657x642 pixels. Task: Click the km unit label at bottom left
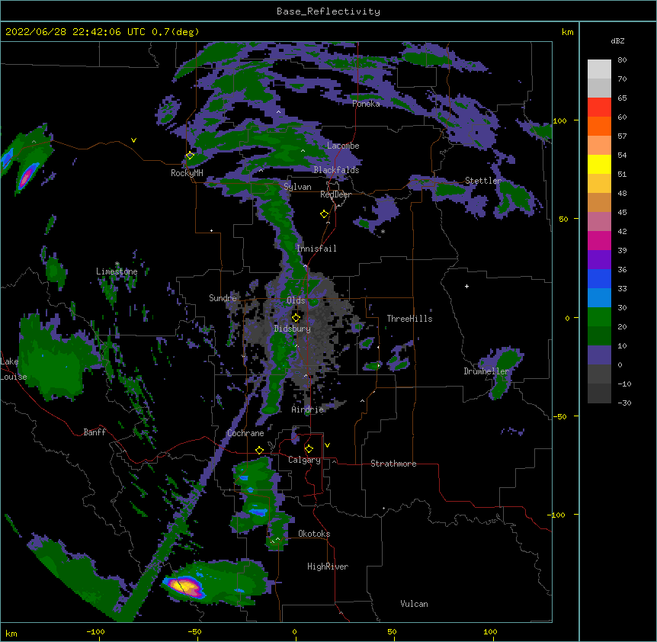click(11, 633)
